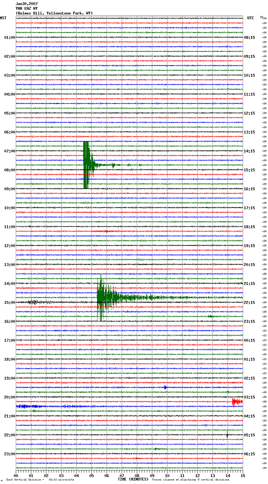The height and width of the screenshot is (484, 268).
Task: Click minute tick label 13 on time axis
Action: (213, 475)
